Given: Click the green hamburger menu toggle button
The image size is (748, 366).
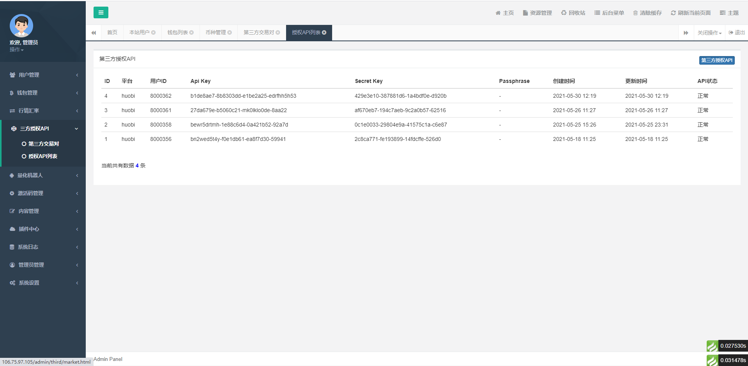Looking at the screenshot, I should point(101,12).
